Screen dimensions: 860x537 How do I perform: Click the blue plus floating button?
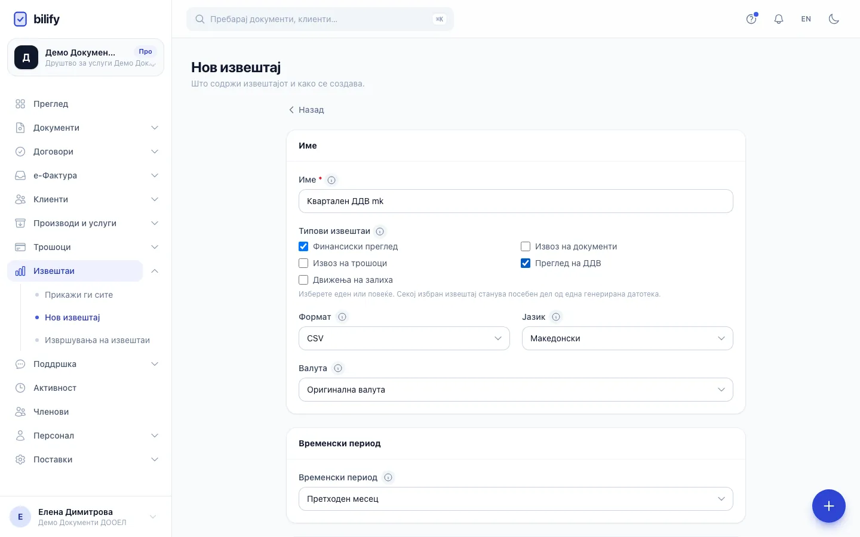pyautogui.click(x=828, y=506)
